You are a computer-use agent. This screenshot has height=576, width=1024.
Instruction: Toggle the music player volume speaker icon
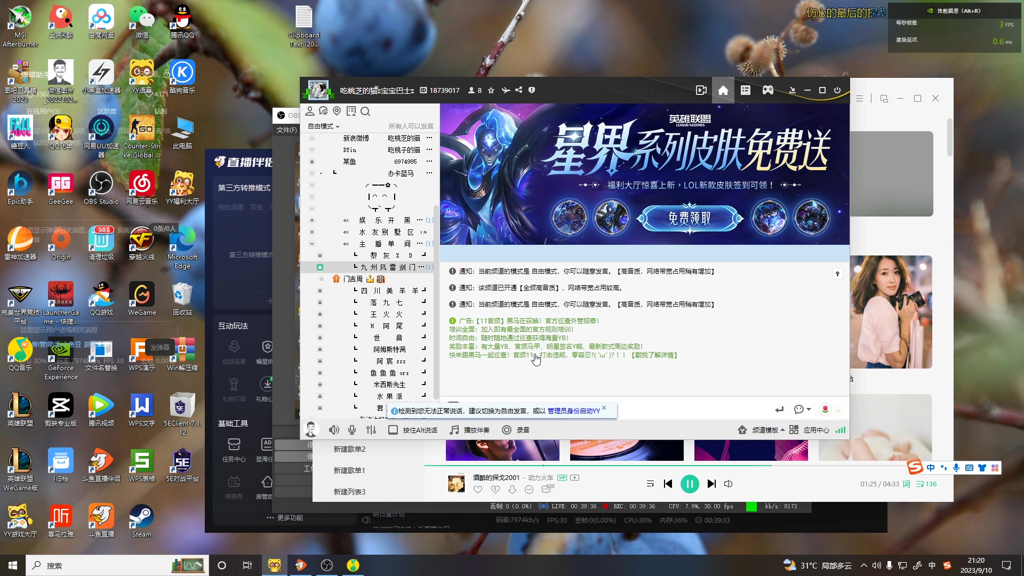tap(729, 484)
